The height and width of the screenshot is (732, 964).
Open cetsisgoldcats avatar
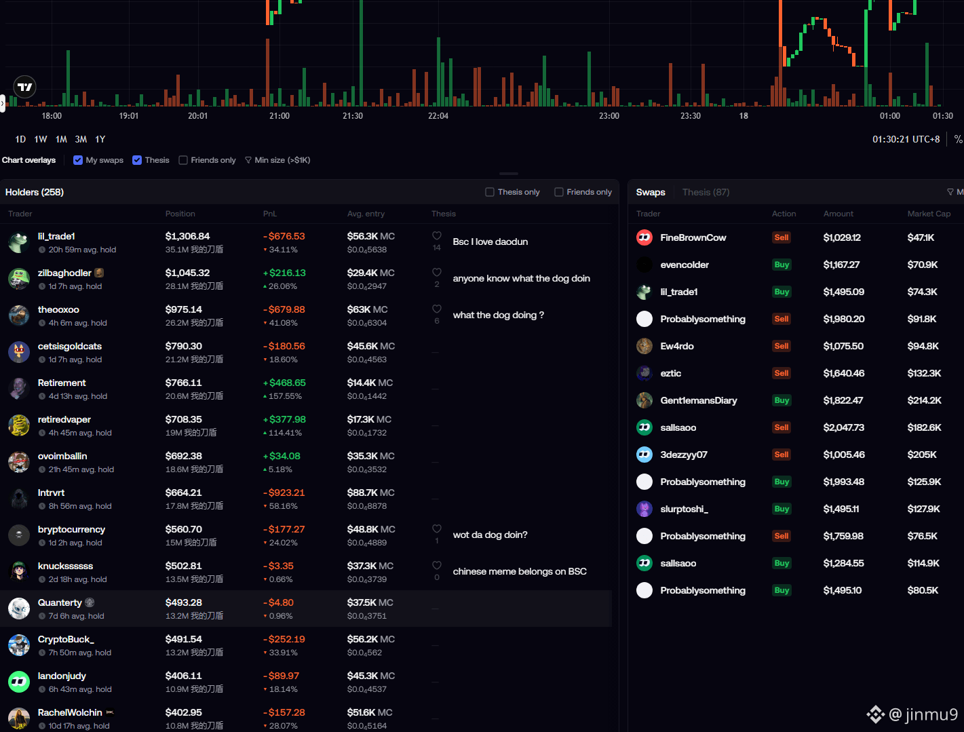[x=19, y=352]
